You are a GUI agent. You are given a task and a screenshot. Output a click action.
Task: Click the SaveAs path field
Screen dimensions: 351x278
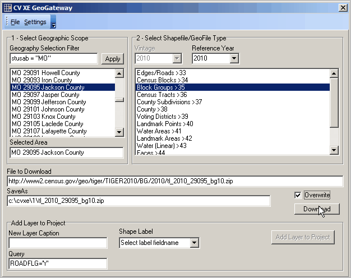138,201
